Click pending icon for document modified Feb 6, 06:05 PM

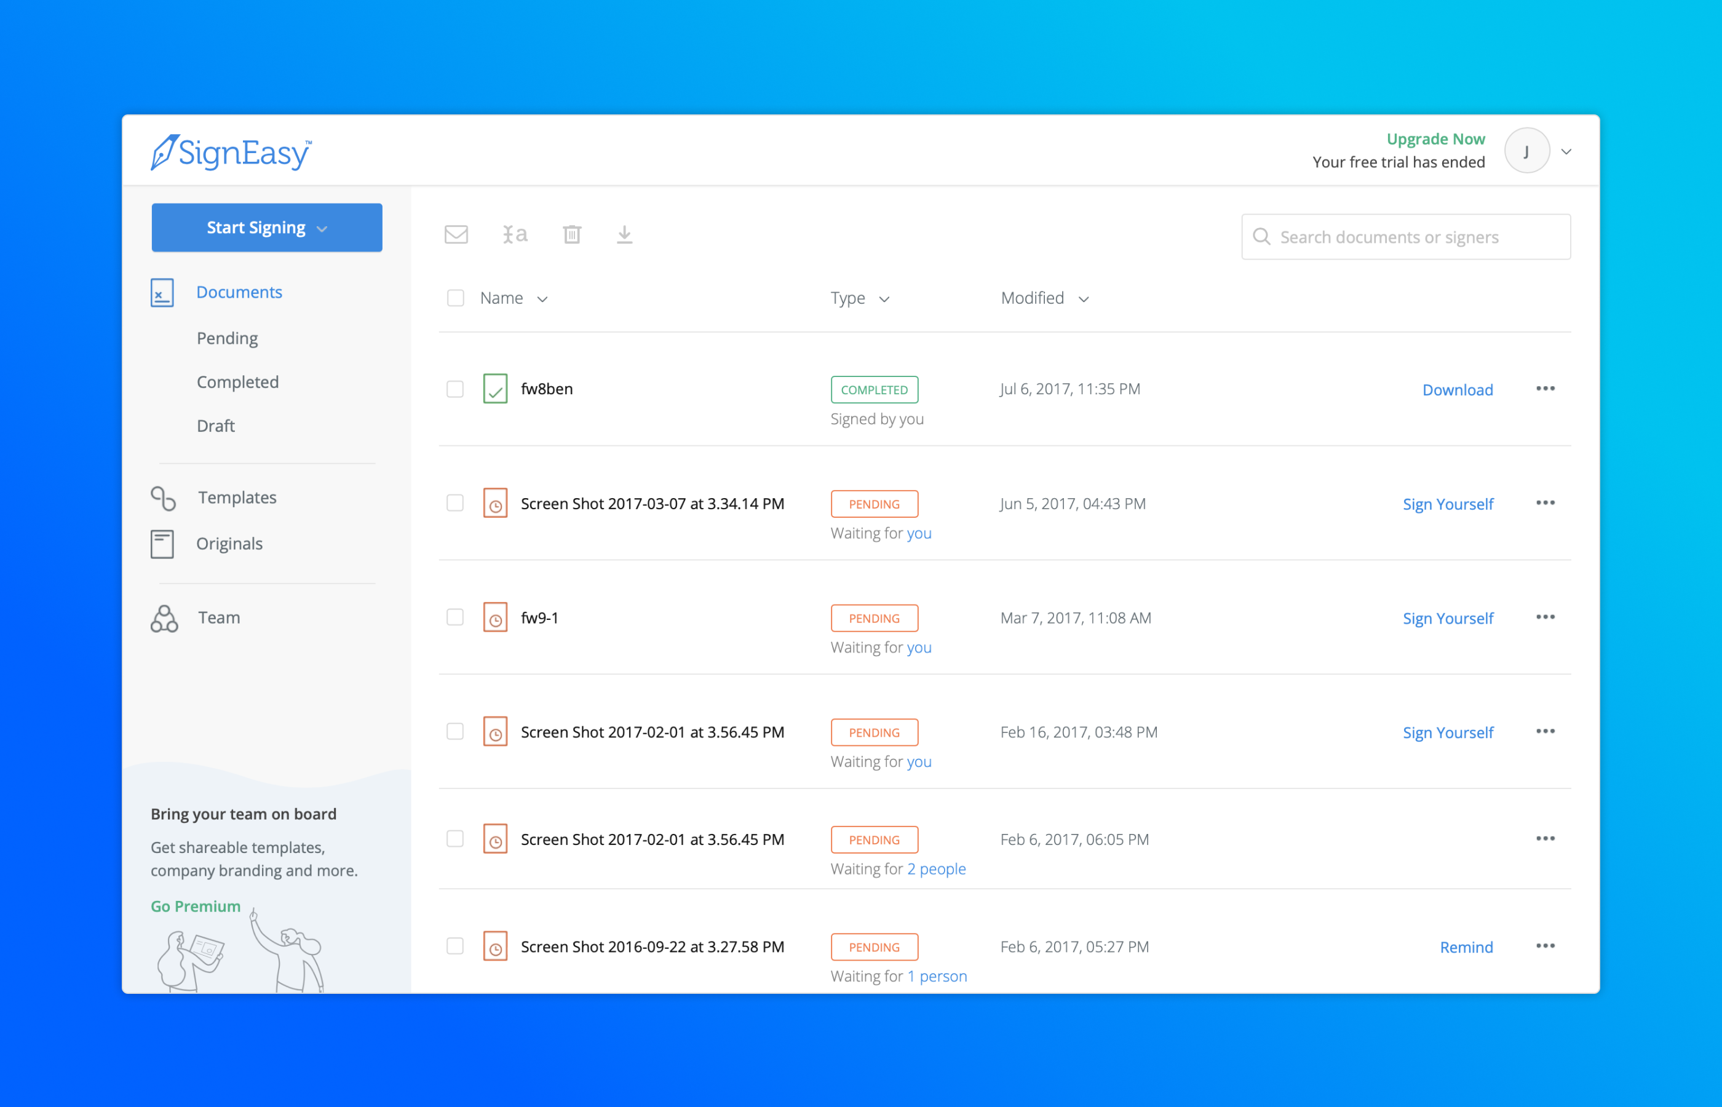coord(495,839)
